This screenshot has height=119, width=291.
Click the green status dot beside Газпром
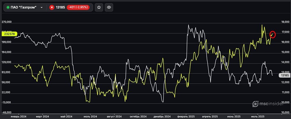(8, 8)
